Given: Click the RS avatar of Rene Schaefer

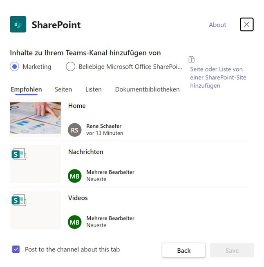Looking at the screenshot, I should [75, 130].
